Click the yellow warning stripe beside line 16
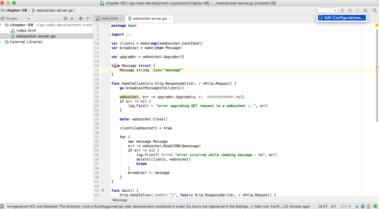 tap(377, 67)
